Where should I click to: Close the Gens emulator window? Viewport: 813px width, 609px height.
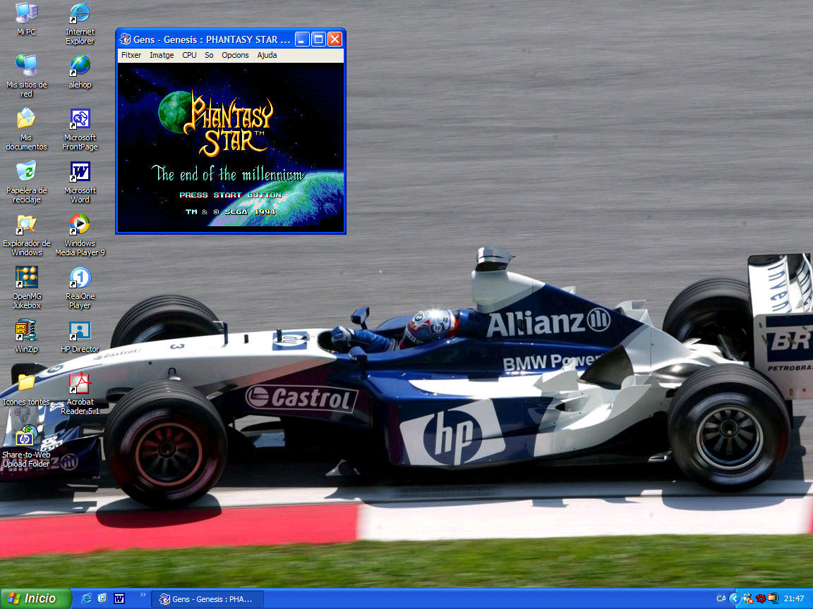tap(335, 39)
